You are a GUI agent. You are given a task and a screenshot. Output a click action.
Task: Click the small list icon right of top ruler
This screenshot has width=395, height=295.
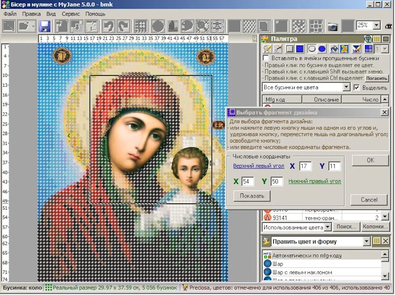tap(255, 39)
